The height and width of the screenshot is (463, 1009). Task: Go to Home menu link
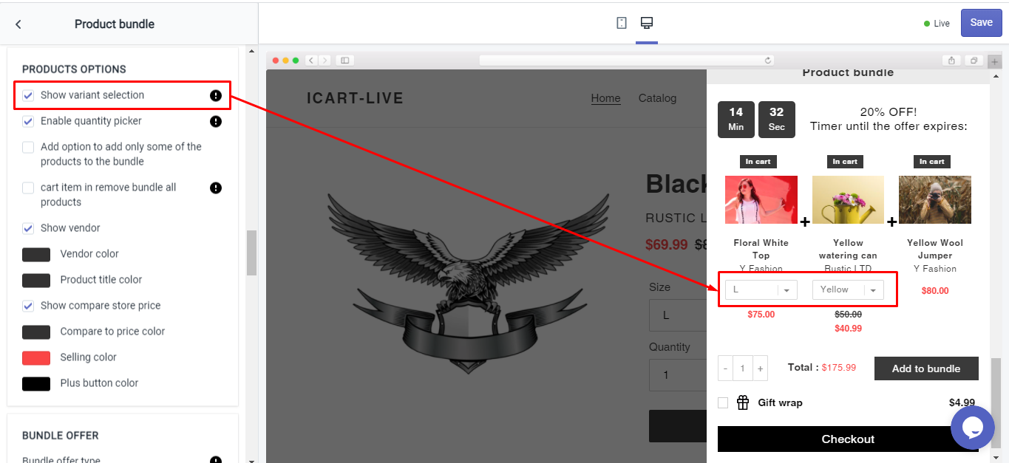coord(605,98)
